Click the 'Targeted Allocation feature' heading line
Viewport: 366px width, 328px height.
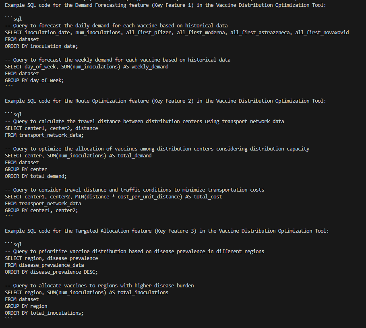pyautogui.click(x=167, y=231)
